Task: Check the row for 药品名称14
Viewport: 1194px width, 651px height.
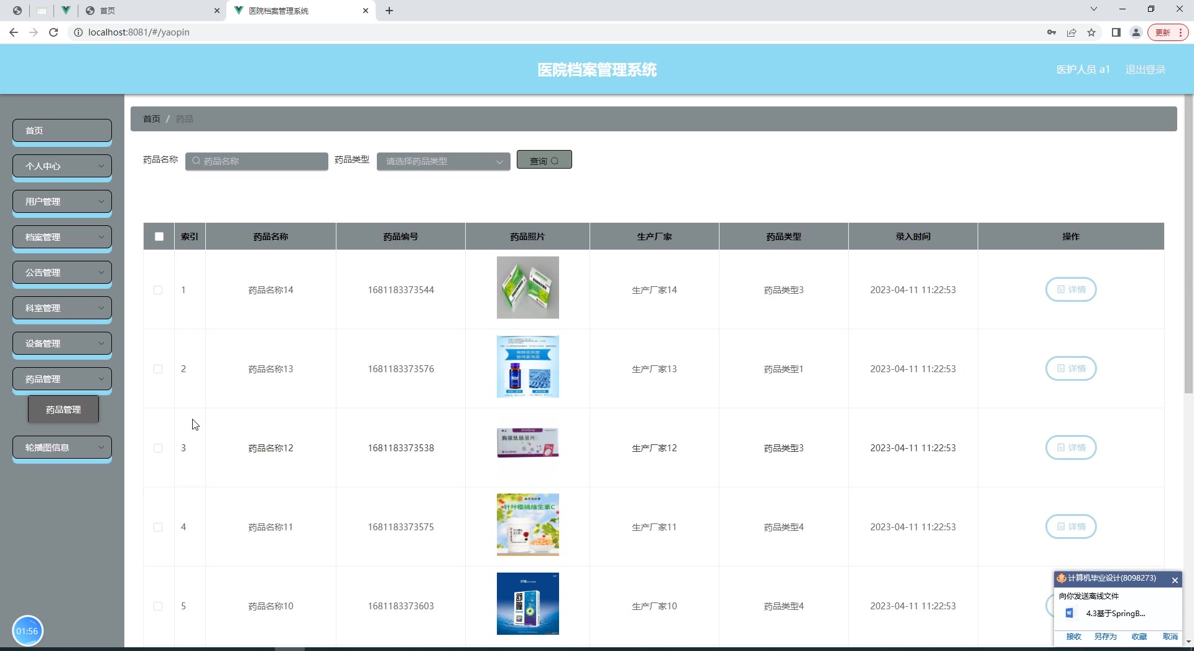Action: (x=158, y=290)
